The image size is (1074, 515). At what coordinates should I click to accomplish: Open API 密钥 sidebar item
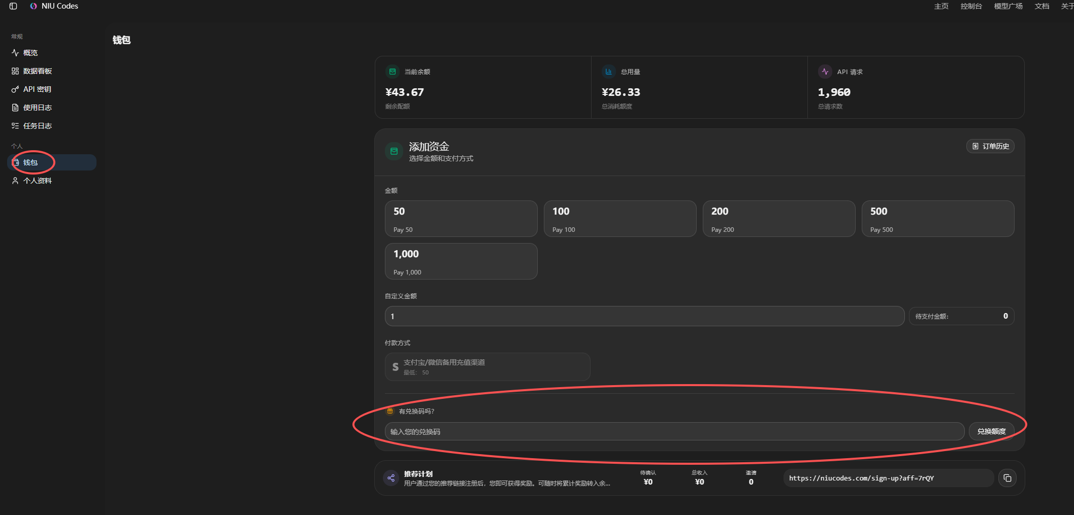(x=37, y=89)
